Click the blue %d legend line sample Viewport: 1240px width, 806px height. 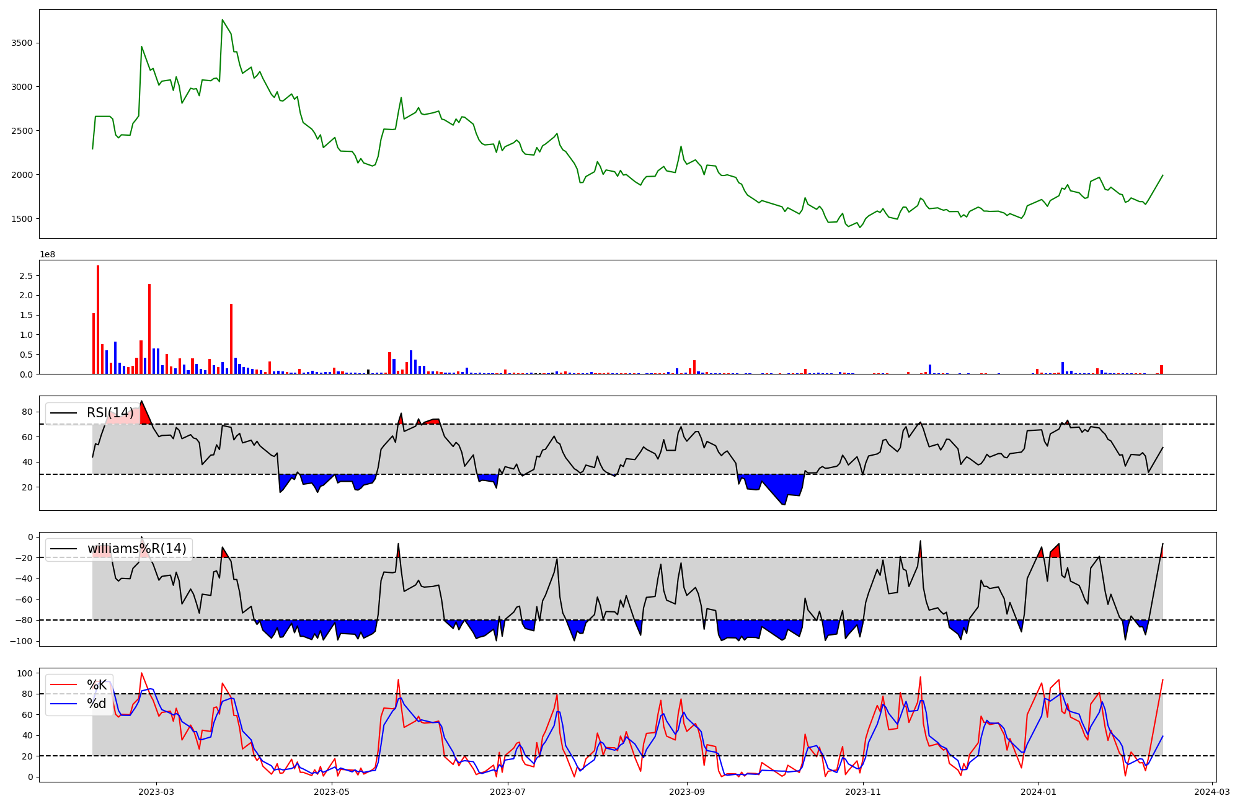tap(63, 704)
